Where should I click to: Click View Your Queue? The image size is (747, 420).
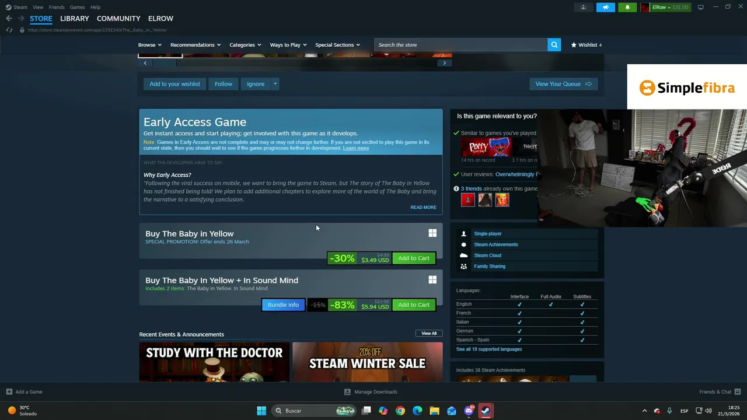point(563,84)
